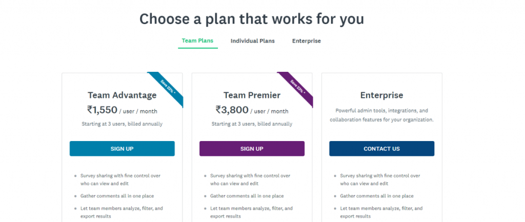
Task: Click Team Premier gather comments feature
Action: (247, 196)
